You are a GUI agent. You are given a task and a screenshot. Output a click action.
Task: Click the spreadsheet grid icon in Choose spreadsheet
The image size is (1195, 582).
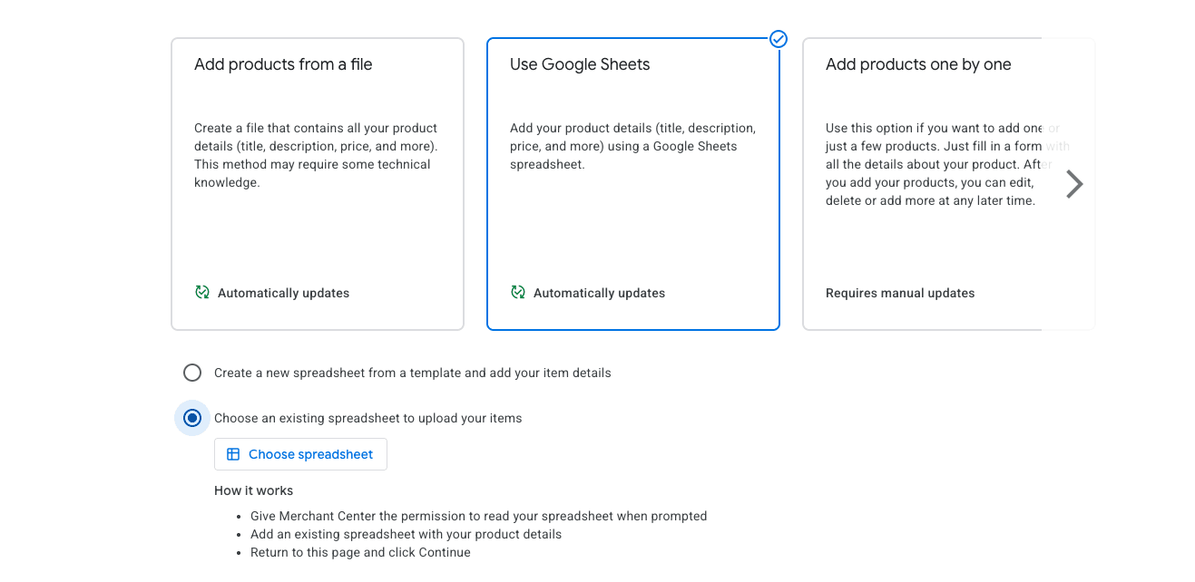pos(233,453)
